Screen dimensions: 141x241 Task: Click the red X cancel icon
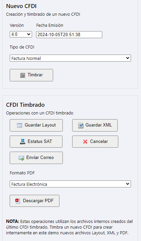pos(85,142)
